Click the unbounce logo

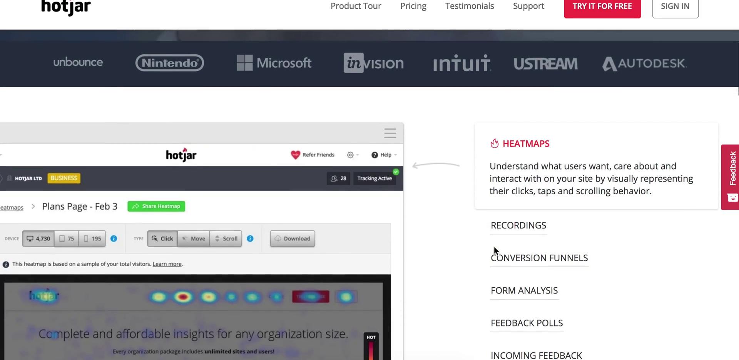coord(78,62)
